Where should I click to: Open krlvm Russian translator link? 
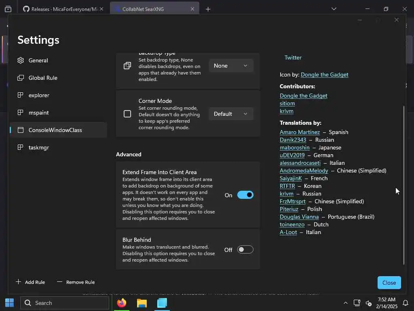pyautogui.click(x=287, y=194)
